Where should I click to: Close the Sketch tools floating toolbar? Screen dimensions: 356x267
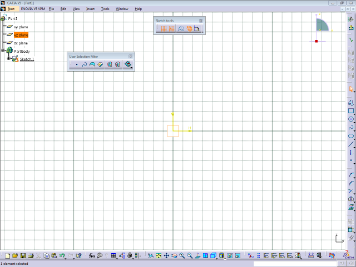click(201, 20)
